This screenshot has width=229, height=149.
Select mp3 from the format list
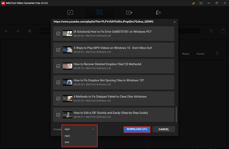(x=67, y=136)
